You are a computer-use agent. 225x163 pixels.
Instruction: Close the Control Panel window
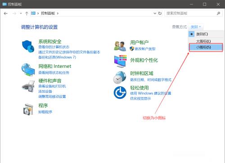pyautogui.click(x=218, y=4)
